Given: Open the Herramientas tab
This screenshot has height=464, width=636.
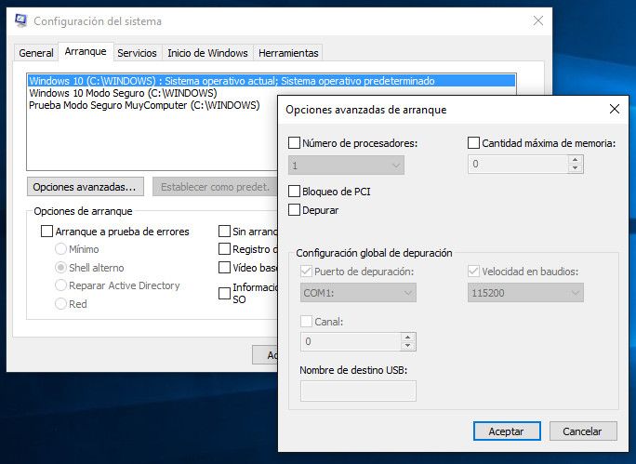Looking at the screenshot, I should 288,53.
